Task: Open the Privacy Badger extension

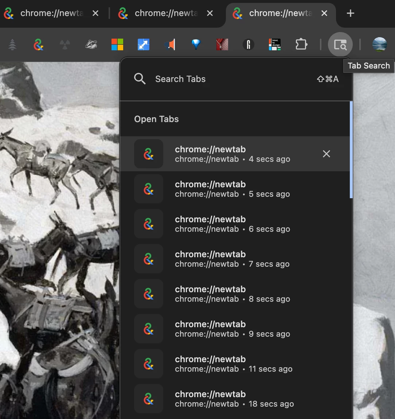Action: [x=91, y=44]
